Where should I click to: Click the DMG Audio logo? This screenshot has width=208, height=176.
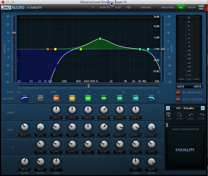(13, 8)
